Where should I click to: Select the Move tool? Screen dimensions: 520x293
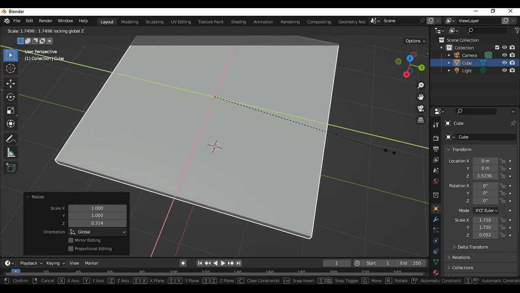(11, 83)
